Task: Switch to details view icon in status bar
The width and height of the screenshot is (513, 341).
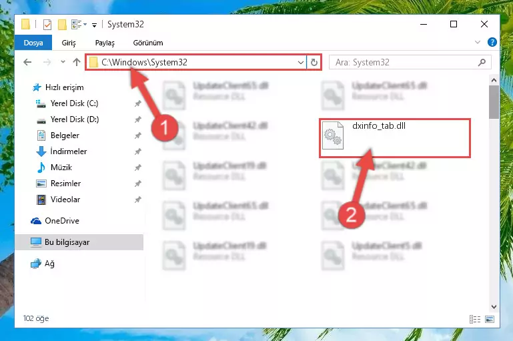Action: point(475,319)
